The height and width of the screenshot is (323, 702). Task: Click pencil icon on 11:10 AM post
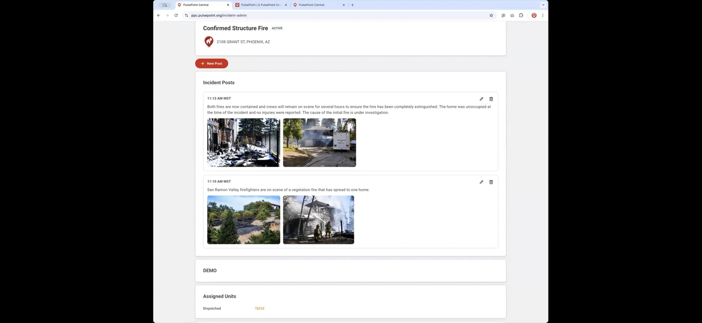481,182
